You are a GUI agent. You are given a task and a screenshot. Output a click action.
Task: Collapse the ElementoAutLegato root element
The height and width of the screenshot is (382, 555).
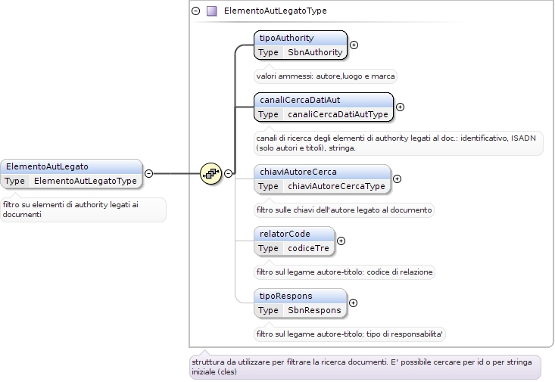click(x=148, y=174)
